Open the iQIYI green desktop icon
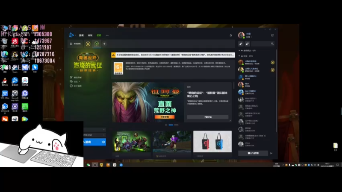This screenshot has width=342, height=192. (25, 108)
